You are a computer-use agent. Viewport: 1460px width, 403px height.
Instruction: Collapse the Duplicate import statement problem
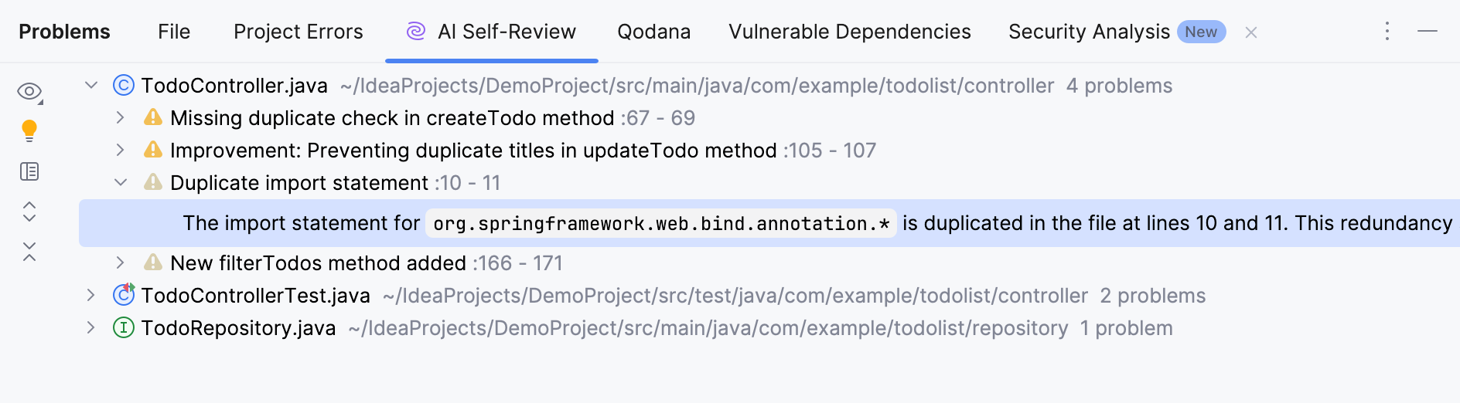click(121, 183)
